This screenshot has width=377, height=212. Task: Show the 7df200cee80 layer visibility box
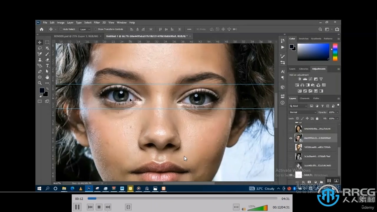(291, 147)
